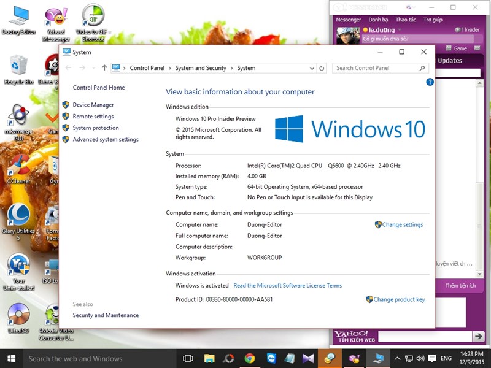The height and width of the screenshot is (368, 491).
Task: Open Google Chrome on taskbar
Action: click(250, 359)
